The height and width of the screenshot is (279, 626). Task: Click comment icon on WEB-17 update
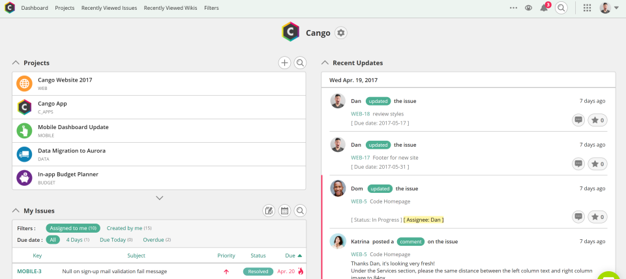click(578, 164)
